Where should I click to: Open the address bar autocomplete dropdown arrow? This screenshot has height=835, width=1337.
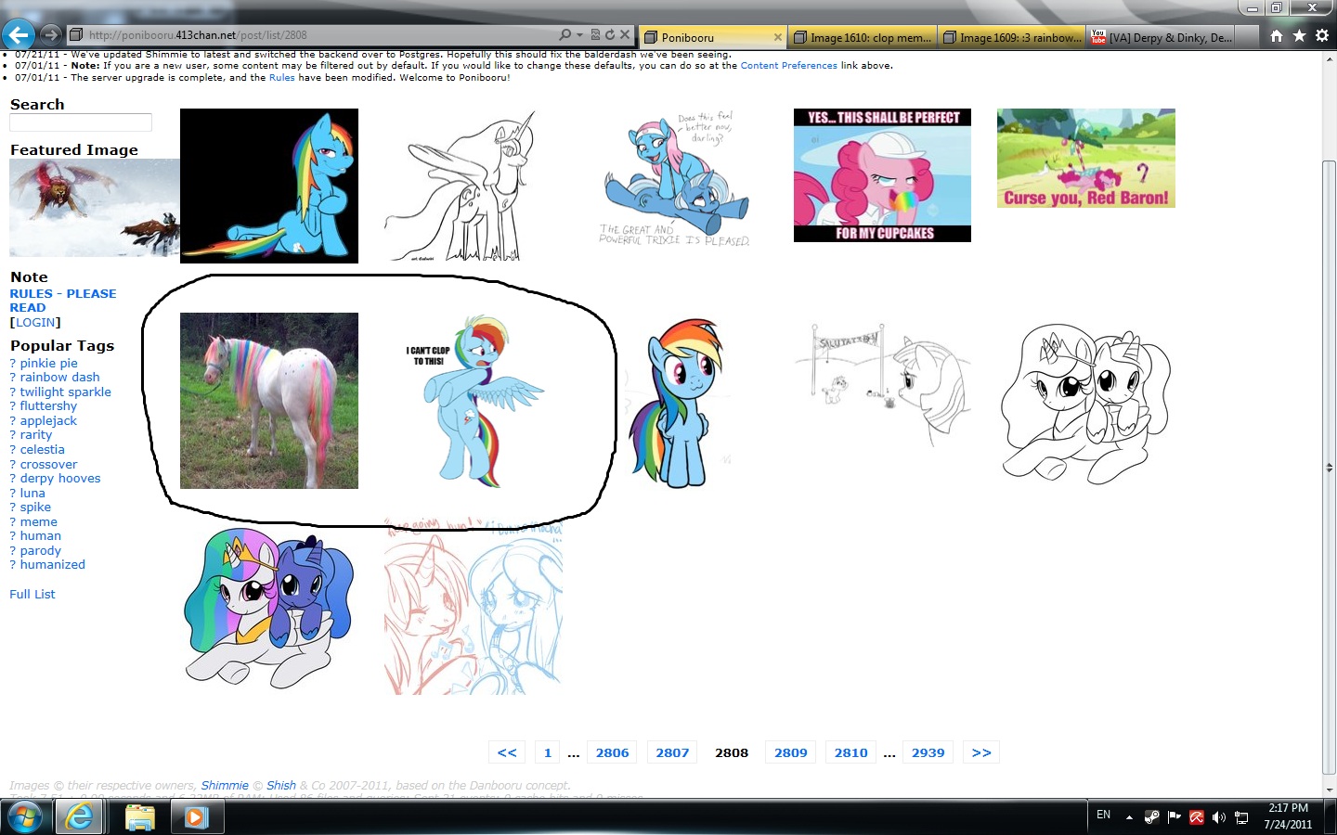(579, 35)
